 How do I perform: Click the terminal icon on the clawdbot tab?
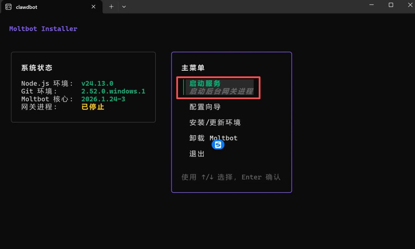8,7
